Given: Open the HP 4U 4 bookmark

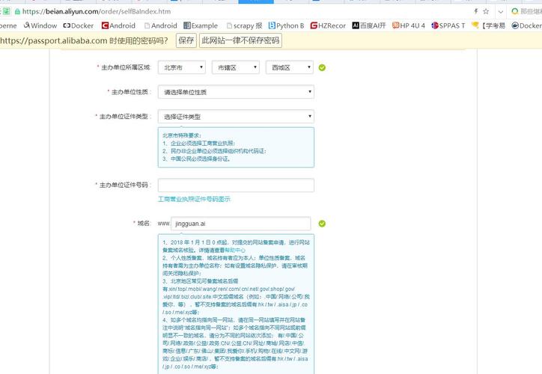Looking at the screenshot, I should (409, 25).
